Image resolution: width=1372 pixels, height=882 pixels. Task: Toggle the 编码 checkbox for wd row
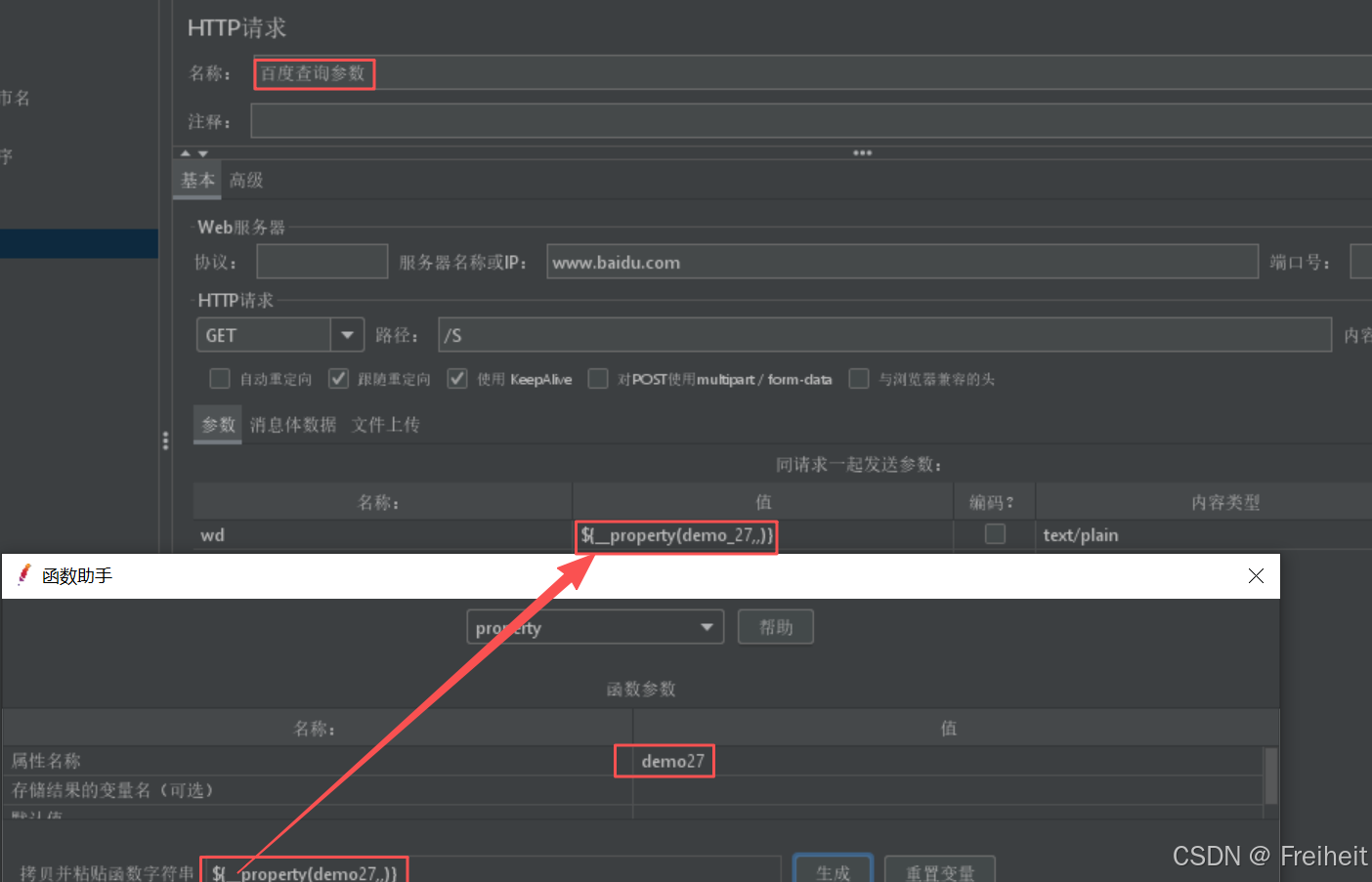tap(995, 533)
